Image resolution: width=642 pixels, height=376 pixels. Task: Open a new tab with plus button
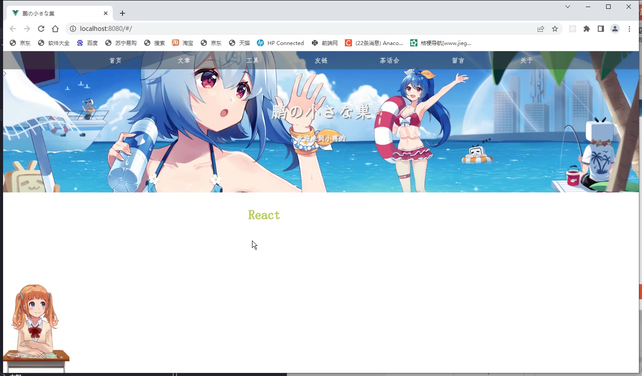coord(122,13)
